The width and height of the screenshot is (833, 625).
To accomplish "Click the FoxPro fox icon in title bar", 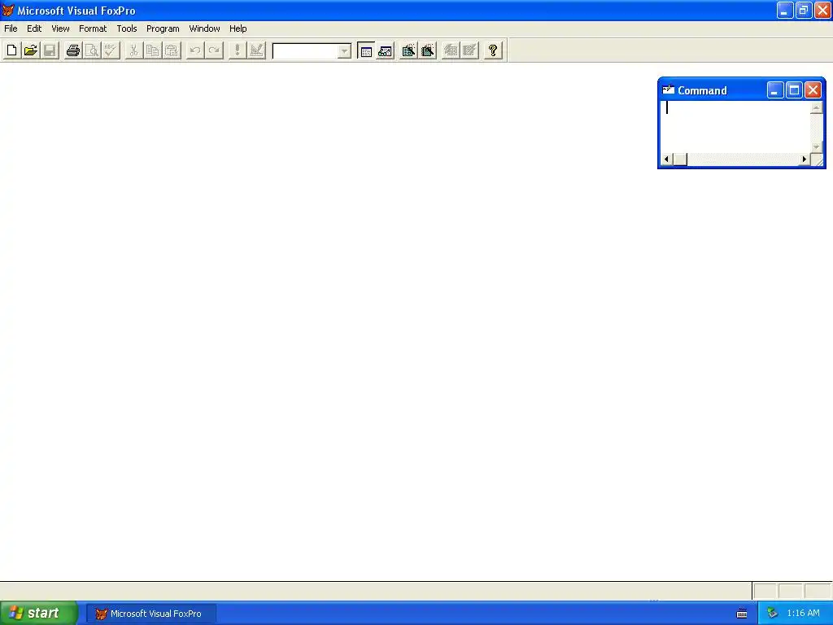I will point(8,10).
